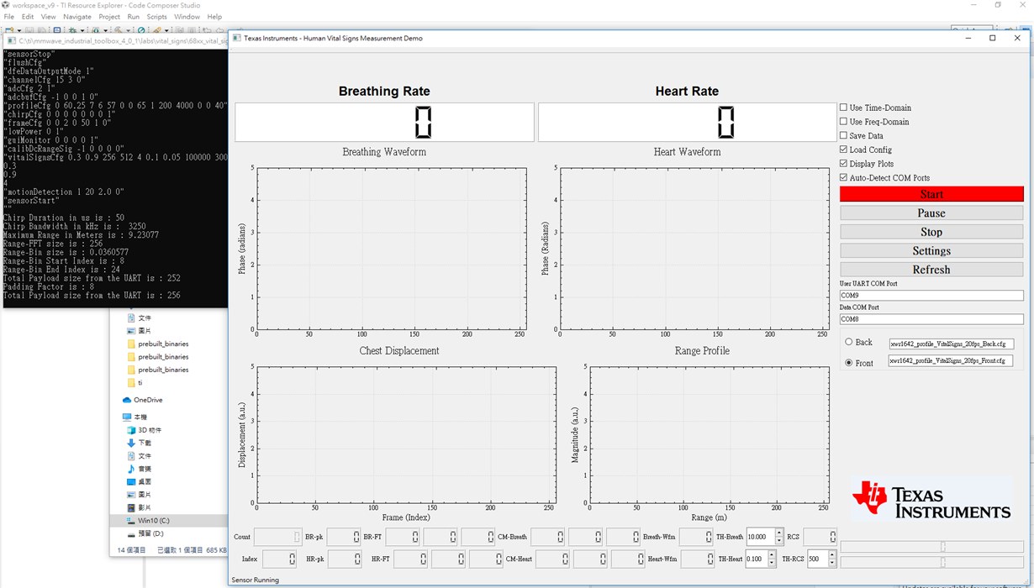Disable Auto-Detect COM Ports checkbox

(x=843, y=177)
